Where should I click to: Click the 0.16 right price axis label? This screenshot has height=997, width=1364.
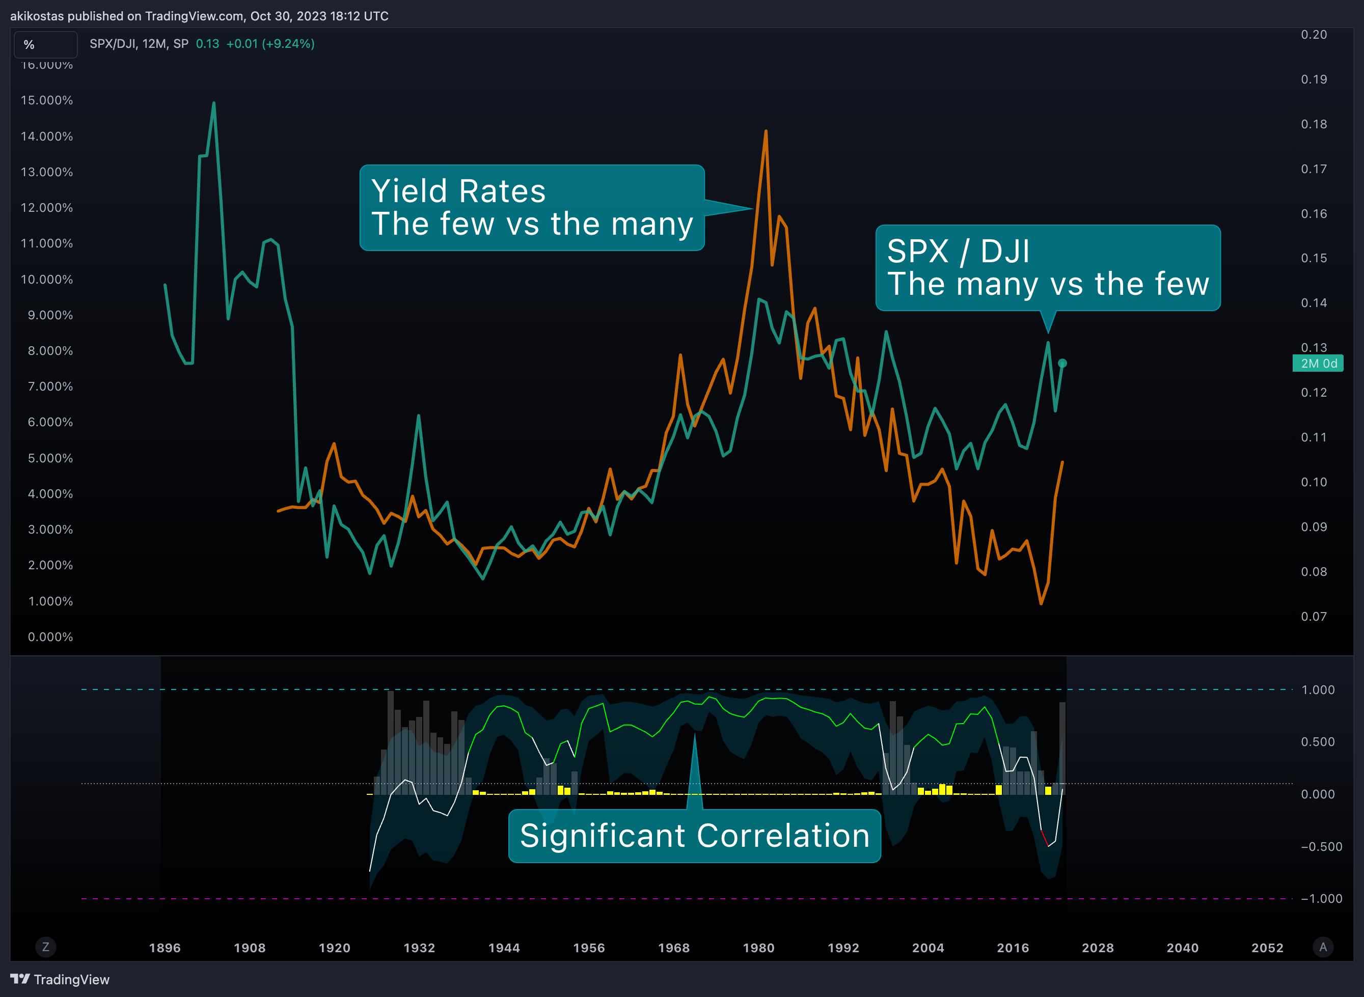pyautogui.click(x=1314, y=214)
